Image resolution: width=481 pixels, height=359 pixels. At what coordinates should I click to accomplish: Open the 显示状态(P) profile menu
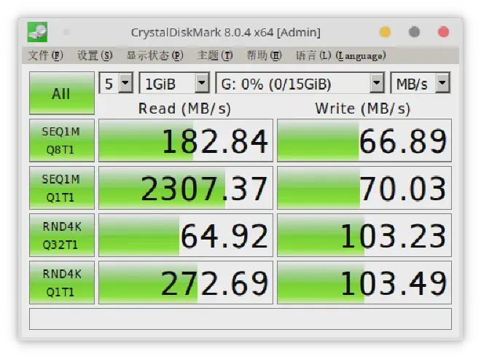click(x=155, y=56)
